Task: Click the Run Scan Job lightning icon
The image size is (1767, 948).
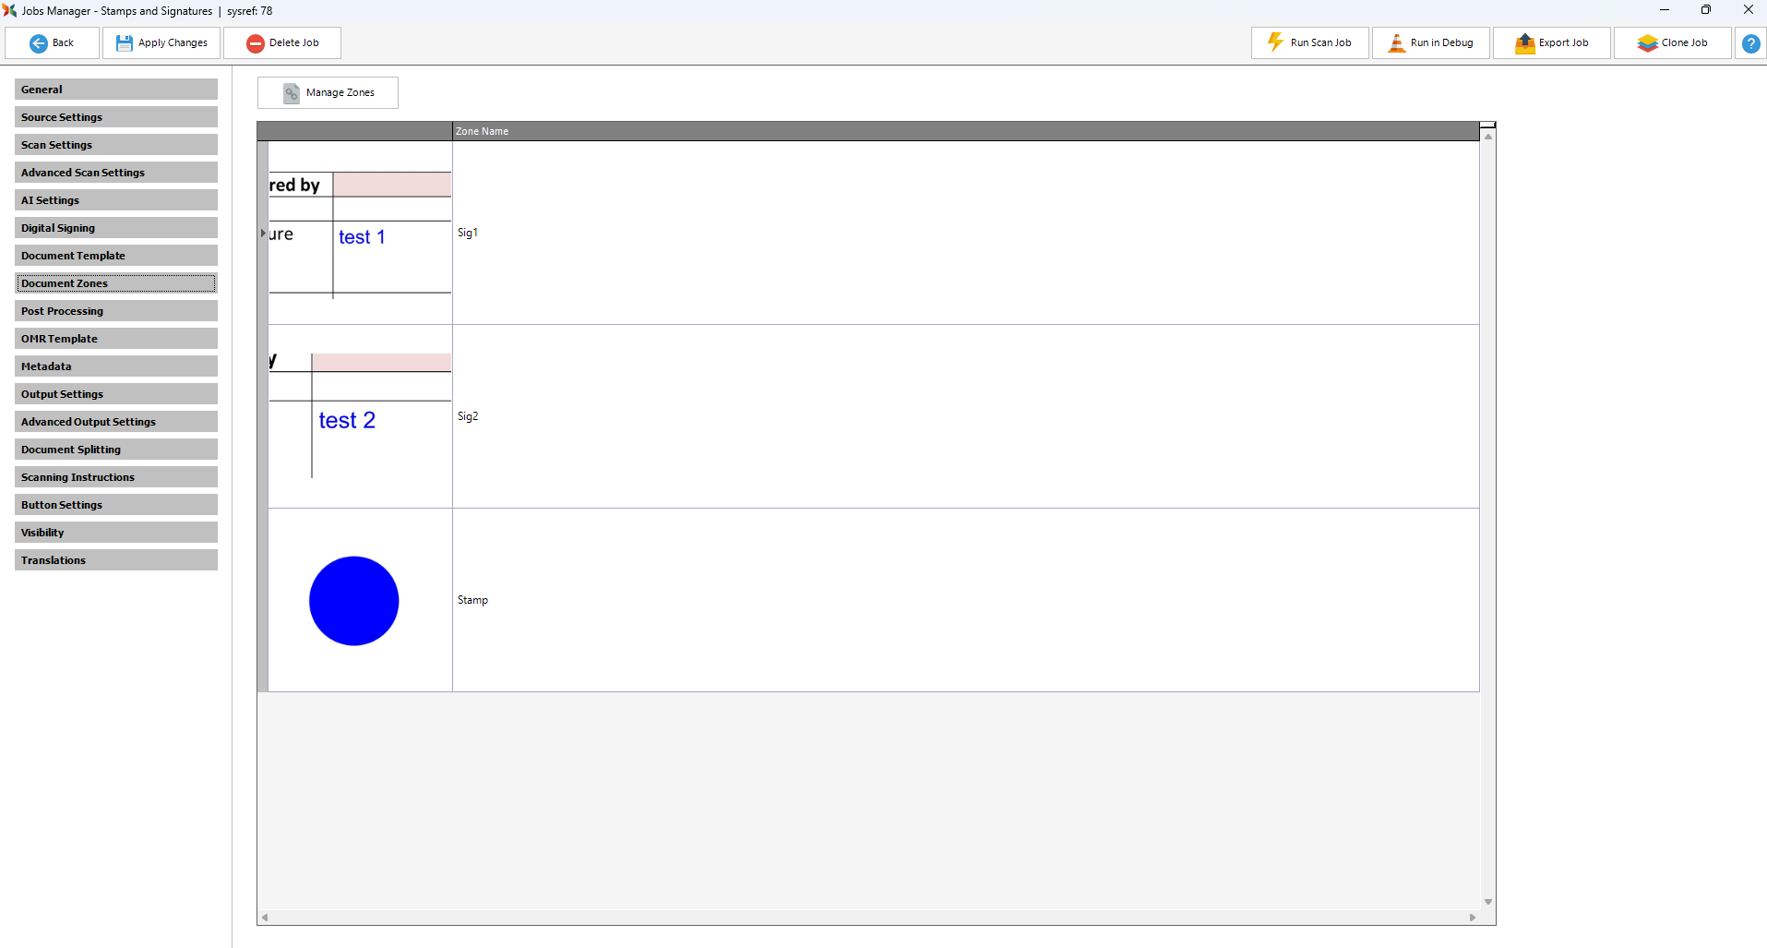Action: pos(1275,42)
